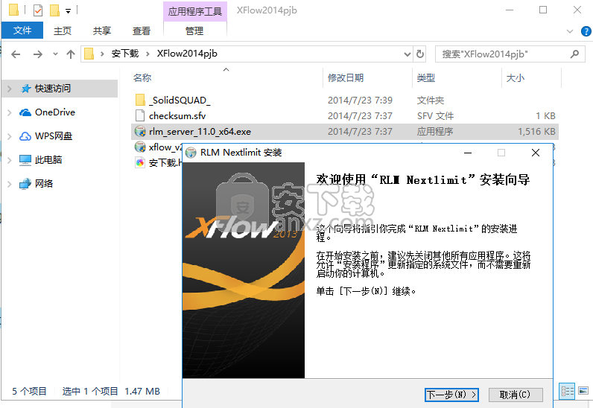
Task: Select OneDrive in navigation pane
Action: click(55, 112)
